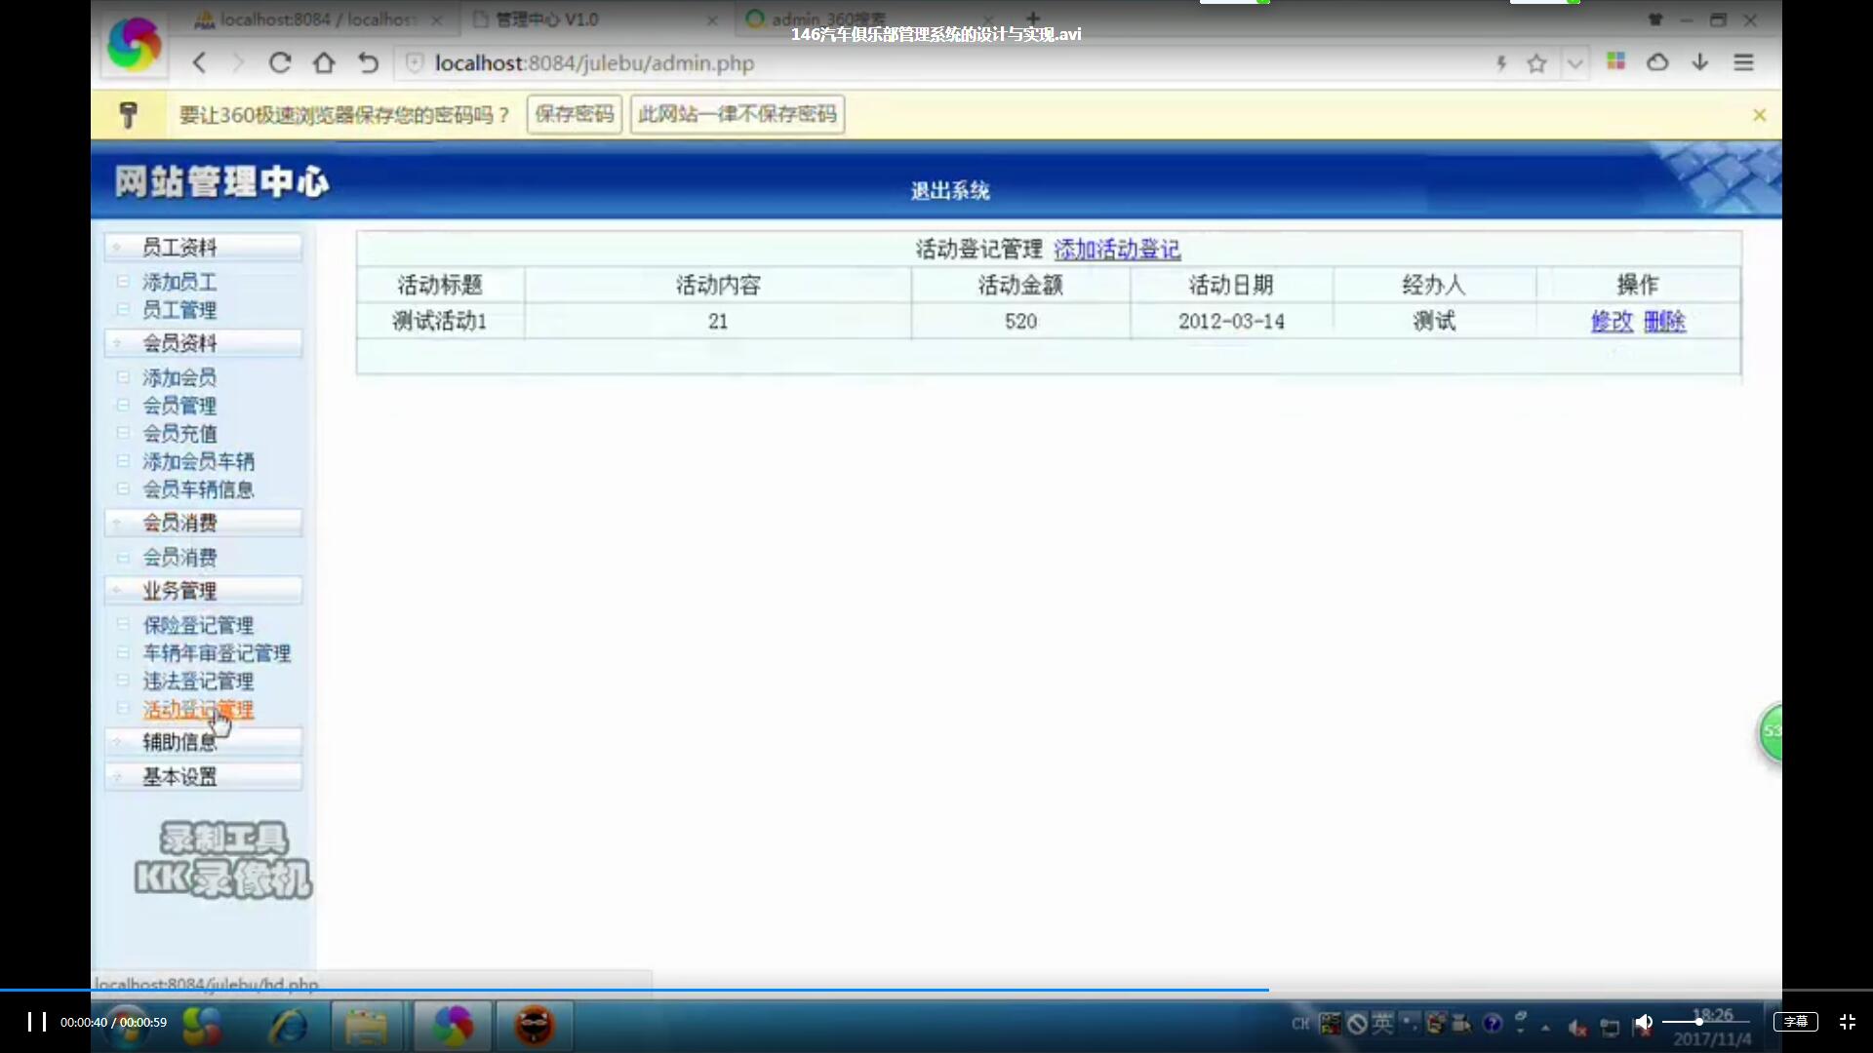
Task: Click the 2012-03-14 date cell
Action: click(1231, 322)
